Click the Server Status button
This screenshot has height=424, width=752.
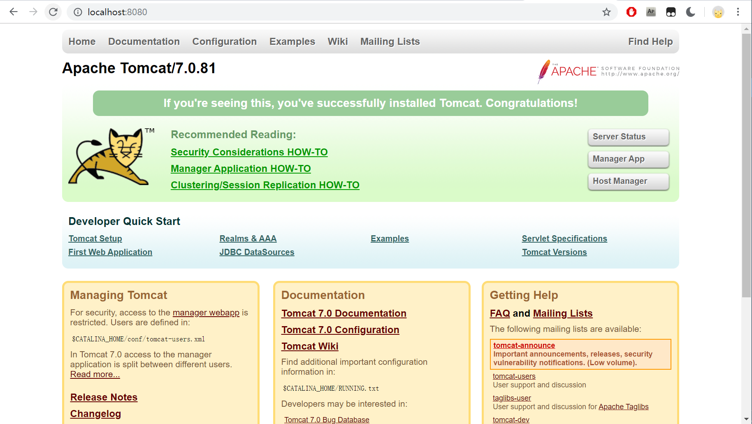[x=629, y=137]
